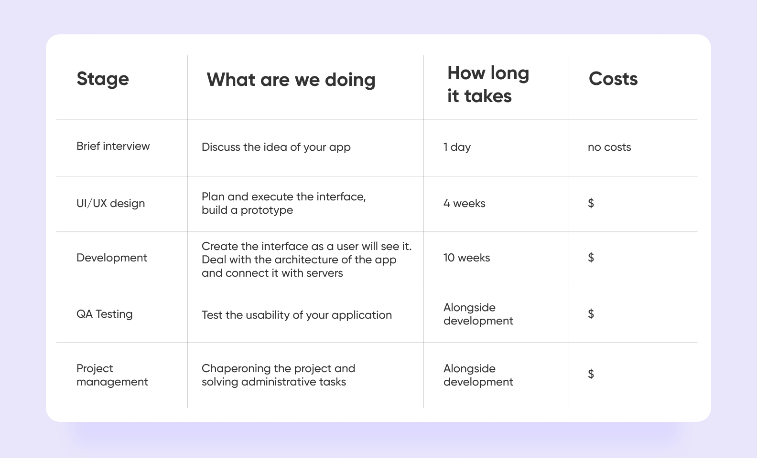
Task: Select the QA Testing stage cell
Action: [105, 314]
